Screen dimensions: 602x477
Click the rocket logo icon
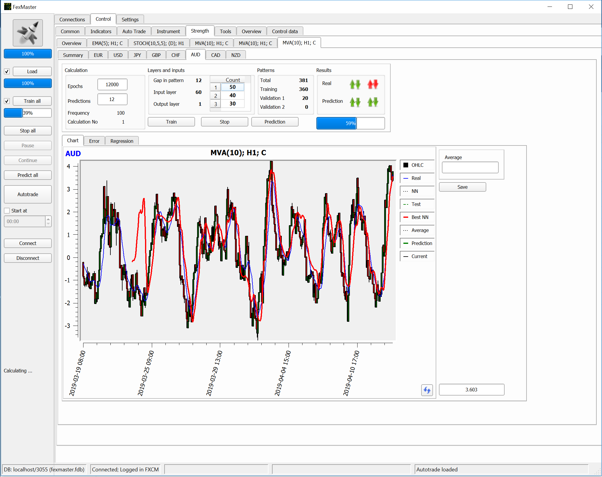[28, 33]
